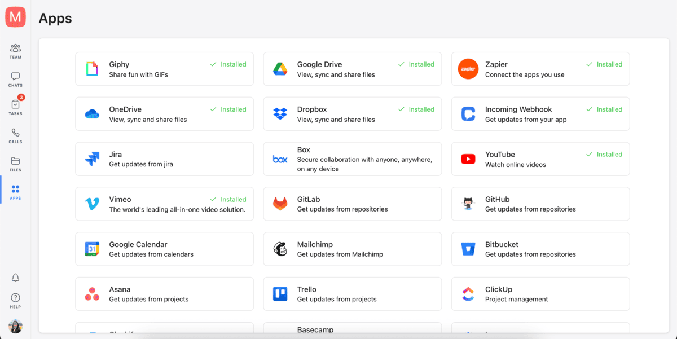Viewport: 677px width, 339px height.
Task: Click the GitLab fox icon
Action: pos(279,204)
